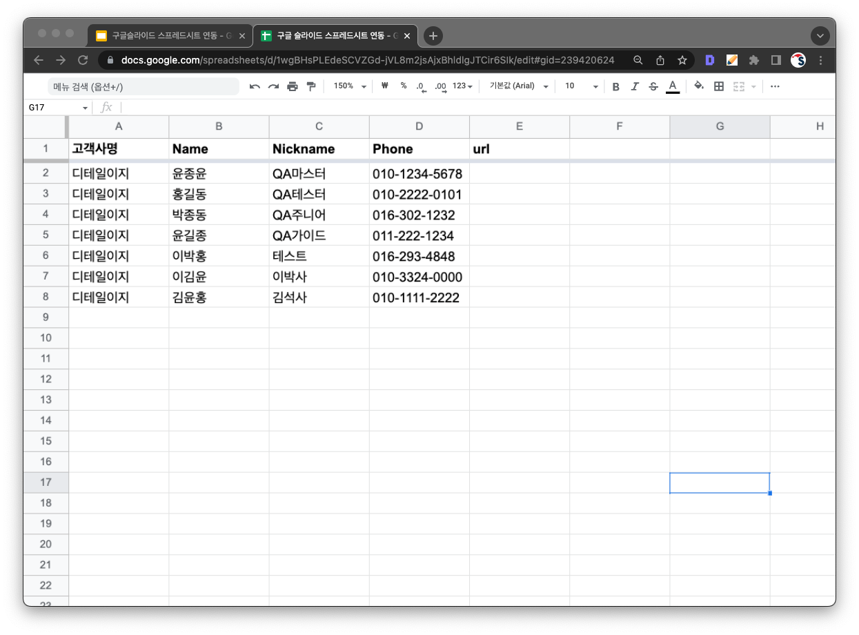Click the decrease decimal places icon
This screenshot has height=635, width=859.
click(x=422, y=86)
